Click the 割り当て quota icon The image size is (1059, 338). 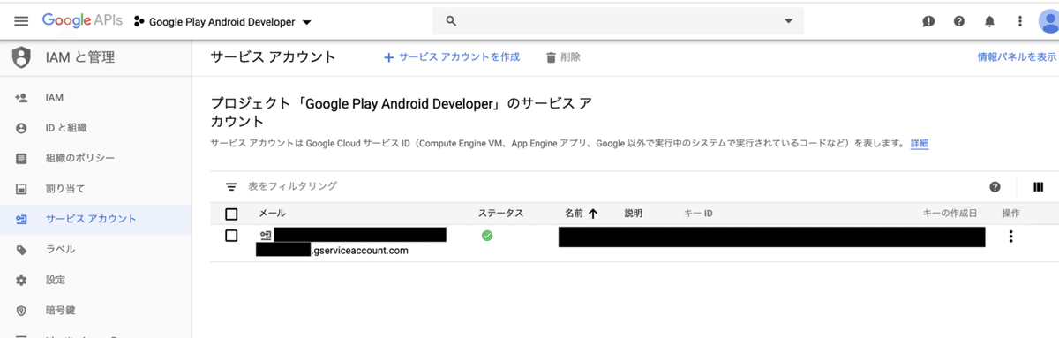tap(21, 189)
